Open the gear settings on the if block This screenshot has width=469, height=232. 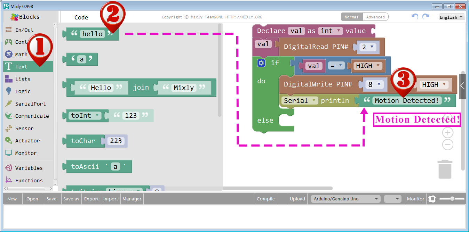coord(261,63)
